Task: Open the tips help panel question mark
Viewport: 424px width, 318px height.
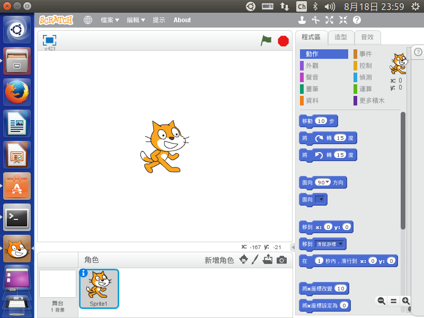Action: tap(418, 51)
